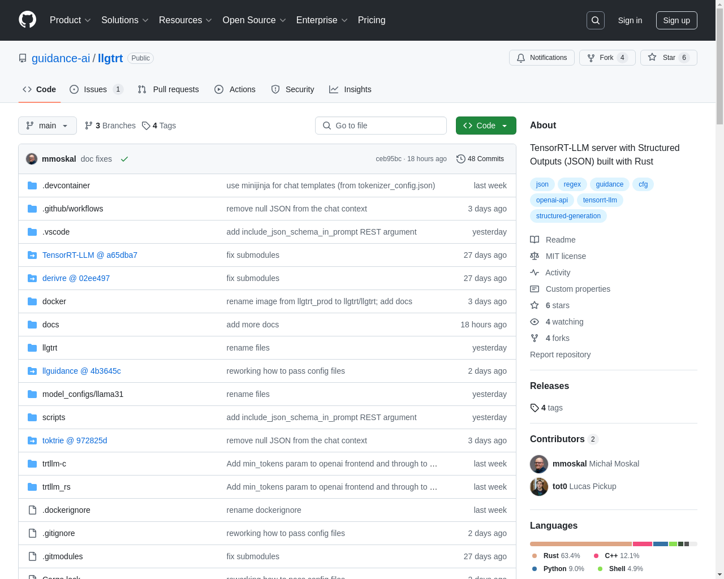724x579 pixels.
Task: Click the Notifications bell button
Action: (x=542, y=58)
